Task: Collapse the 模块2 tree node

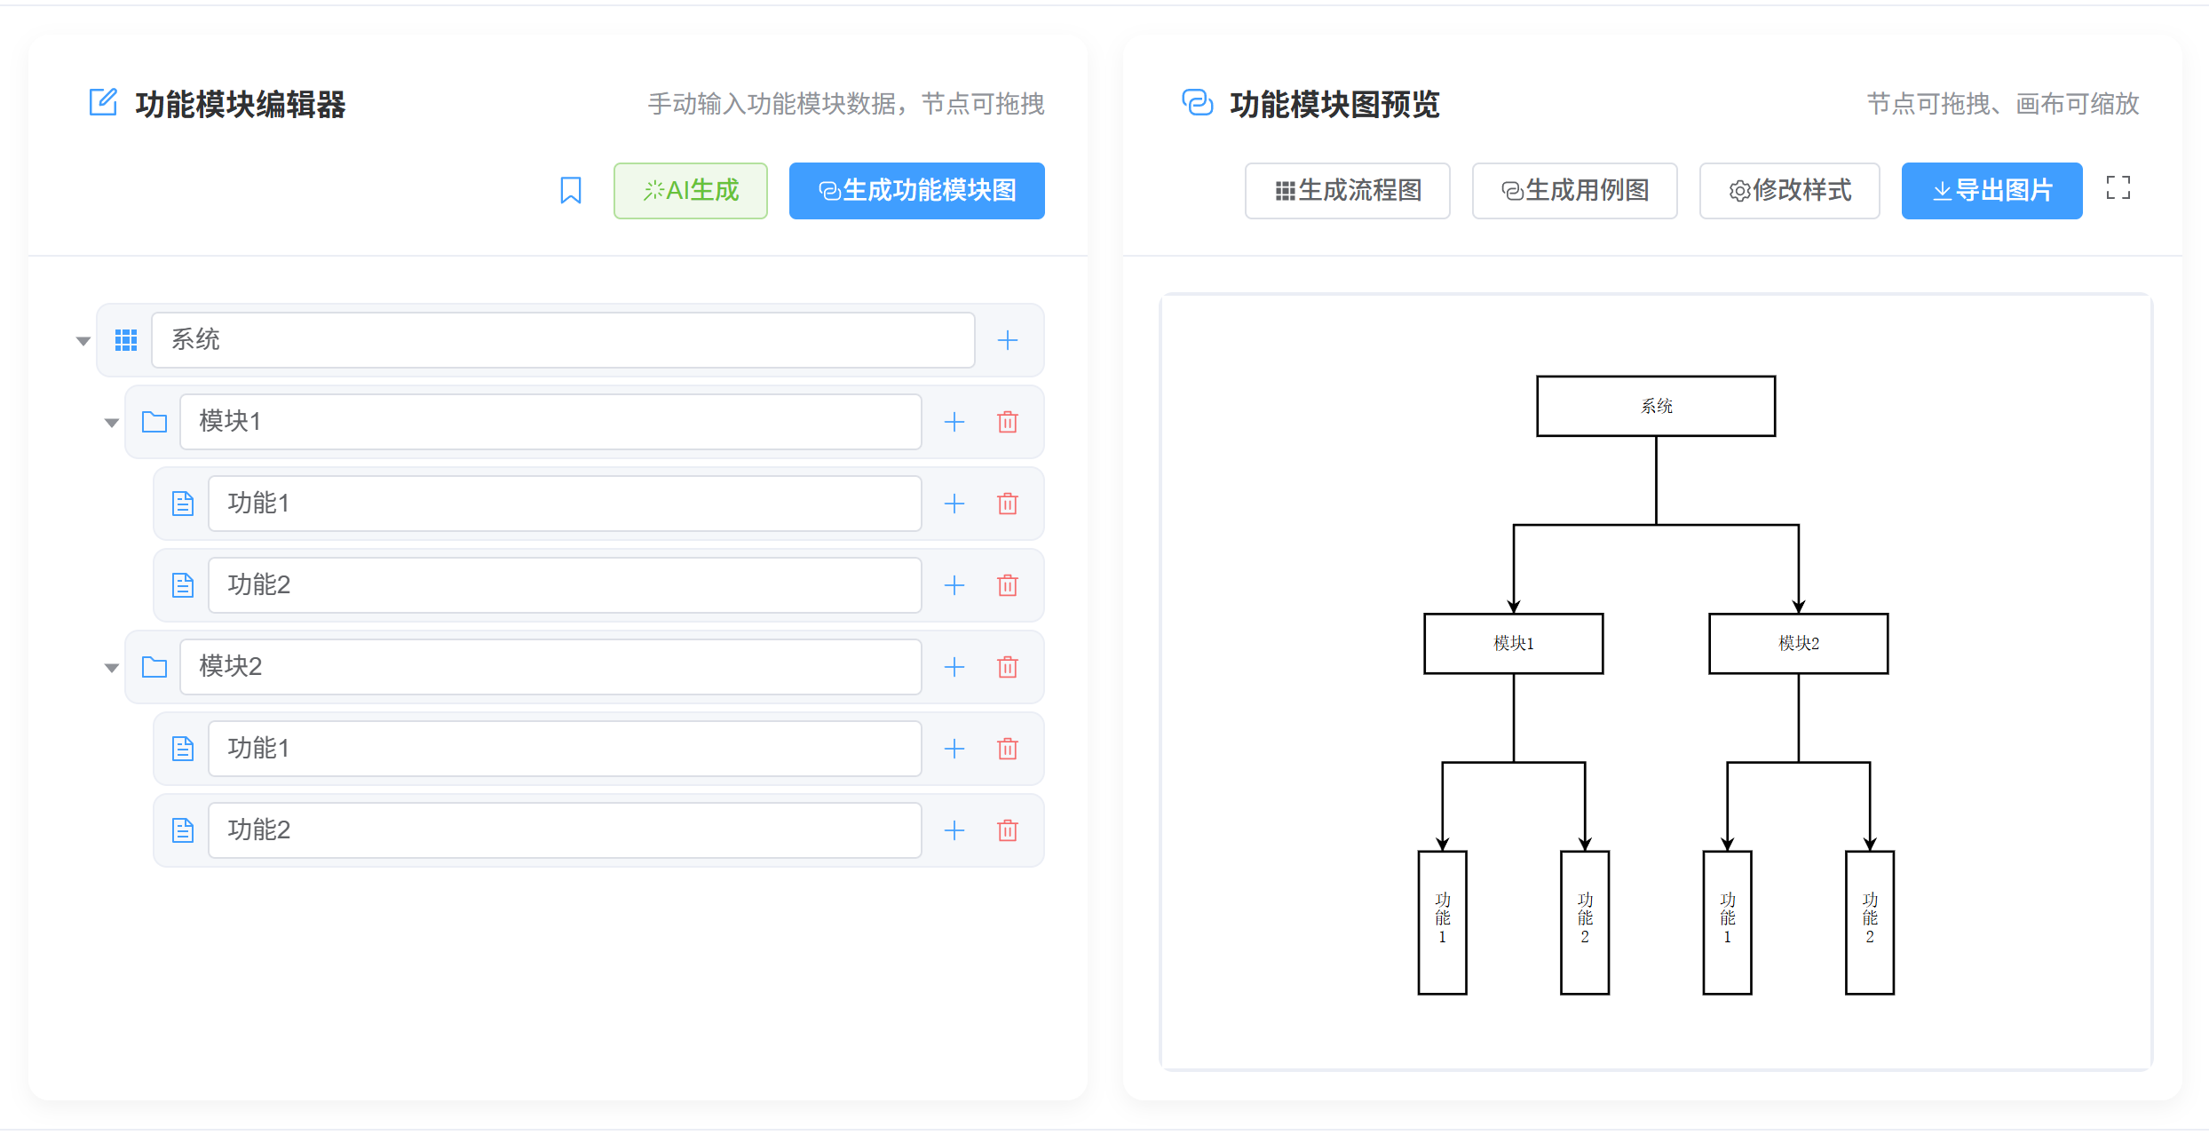Action: [111, 667]
